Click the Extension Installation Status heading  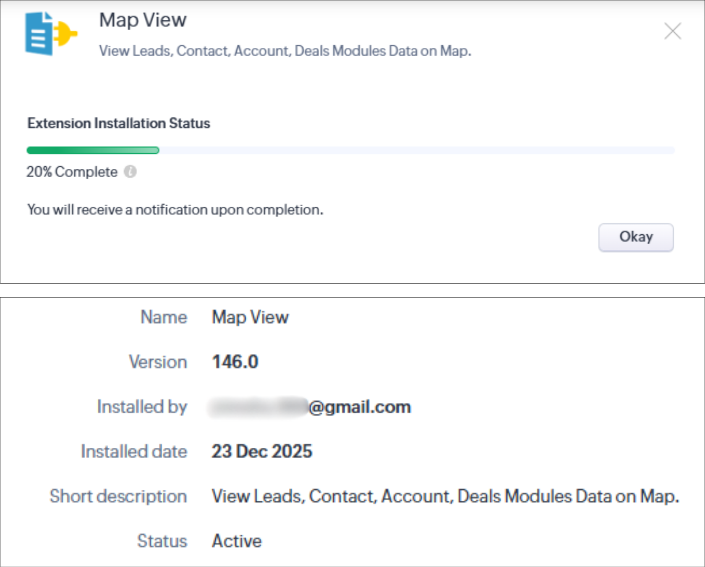[118, 123]
